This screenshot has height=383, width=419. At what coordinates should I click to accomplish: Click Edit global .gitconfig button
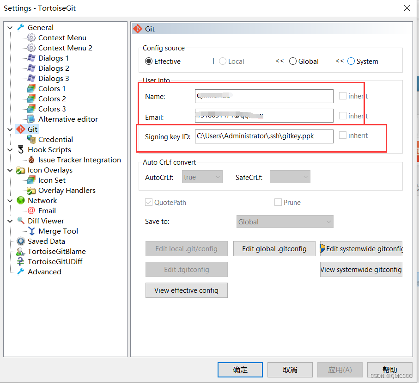coord(274,249)
